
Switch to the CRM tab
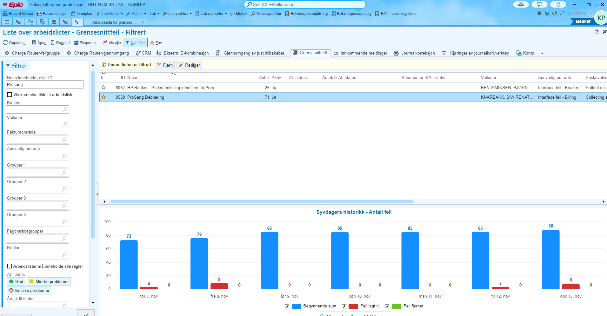143,53
